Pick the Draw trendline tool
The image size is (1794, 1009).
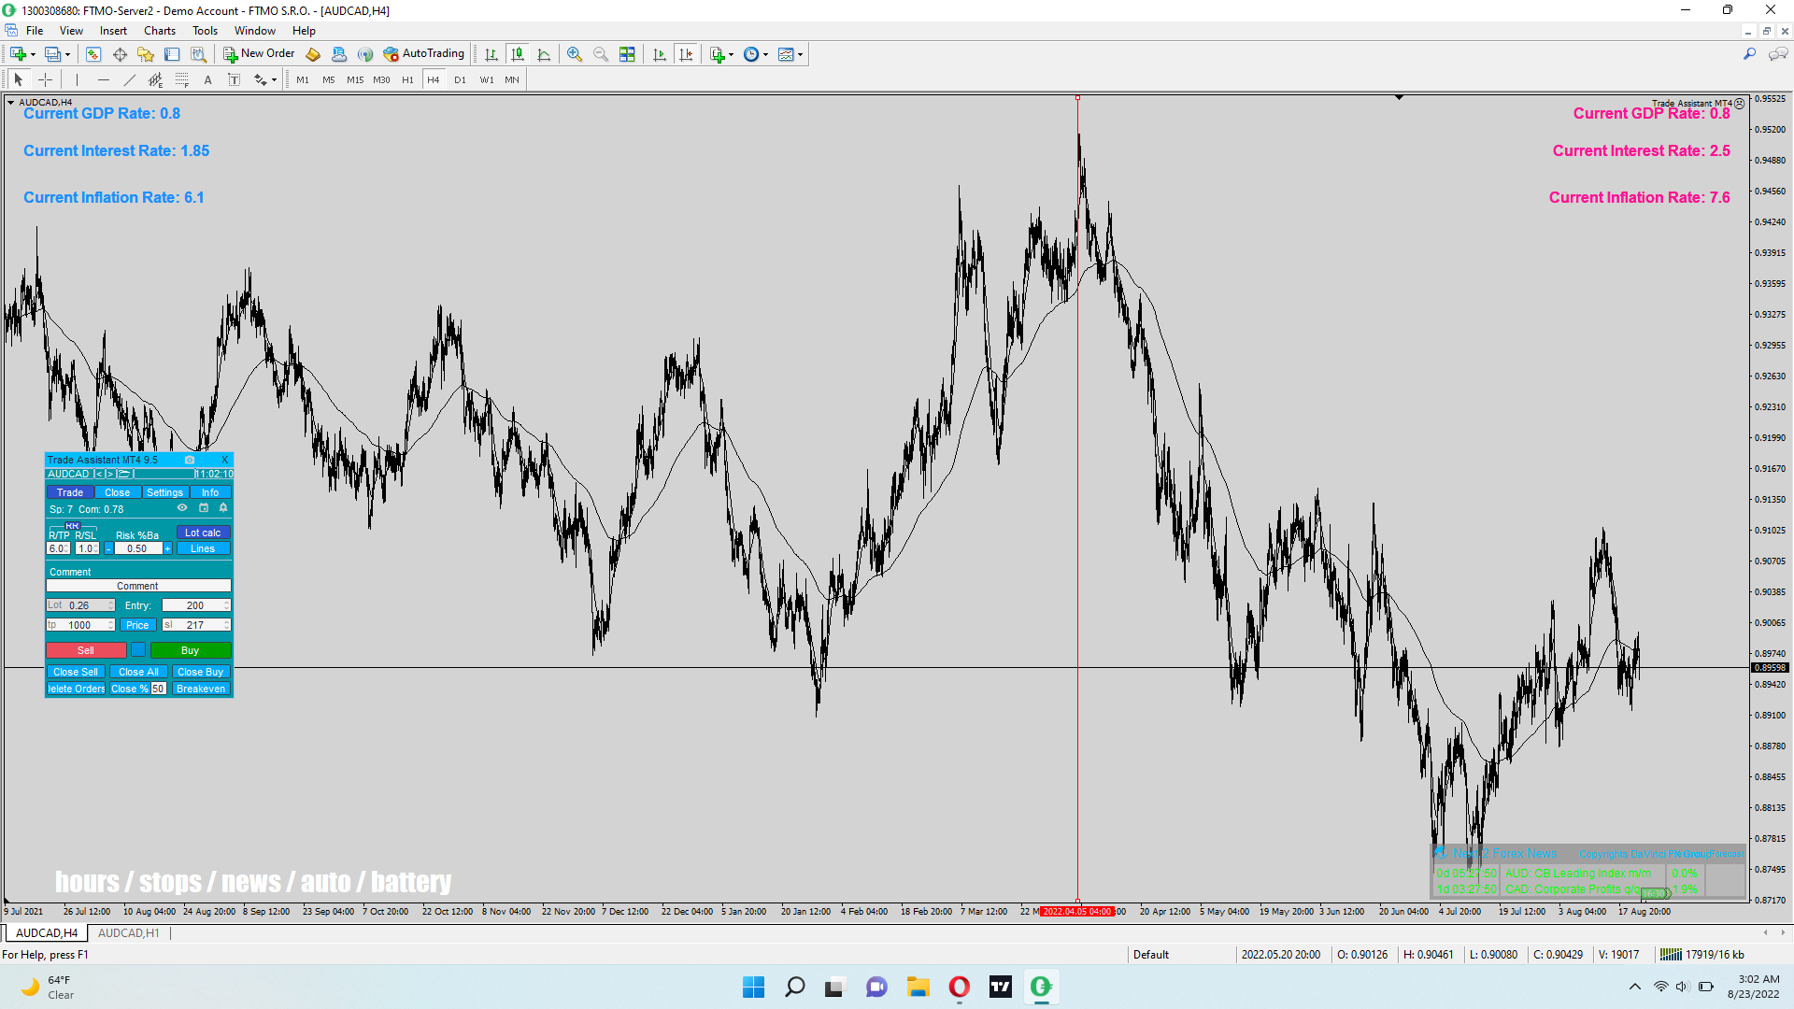pyautogui.click(x=130, y=80)
